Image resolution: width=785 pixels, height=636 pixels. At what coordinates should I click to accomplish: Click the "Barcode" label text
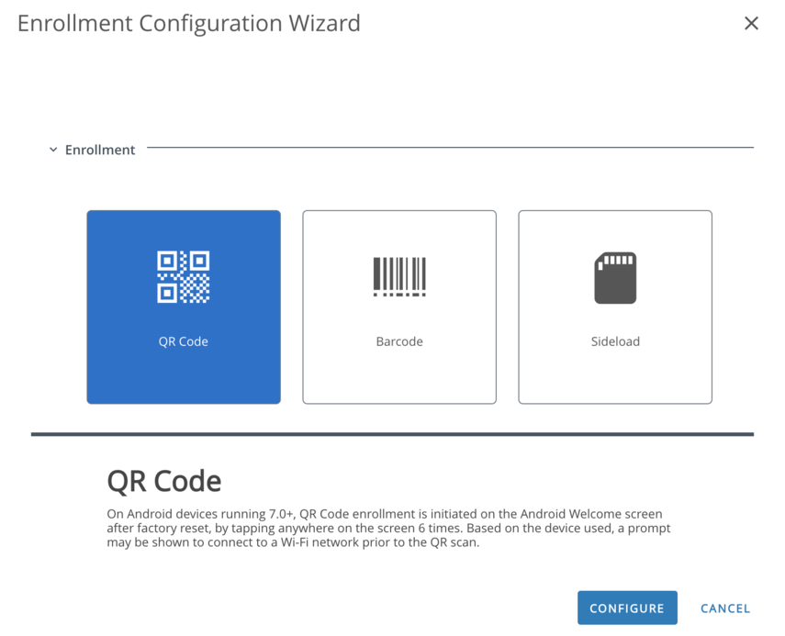(399, 341)
